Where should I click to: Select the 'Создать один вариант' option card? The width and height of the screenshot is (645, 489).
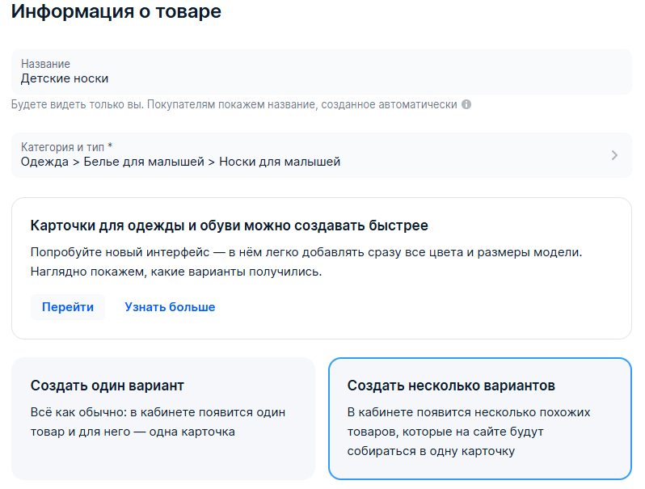click(163, 418)
